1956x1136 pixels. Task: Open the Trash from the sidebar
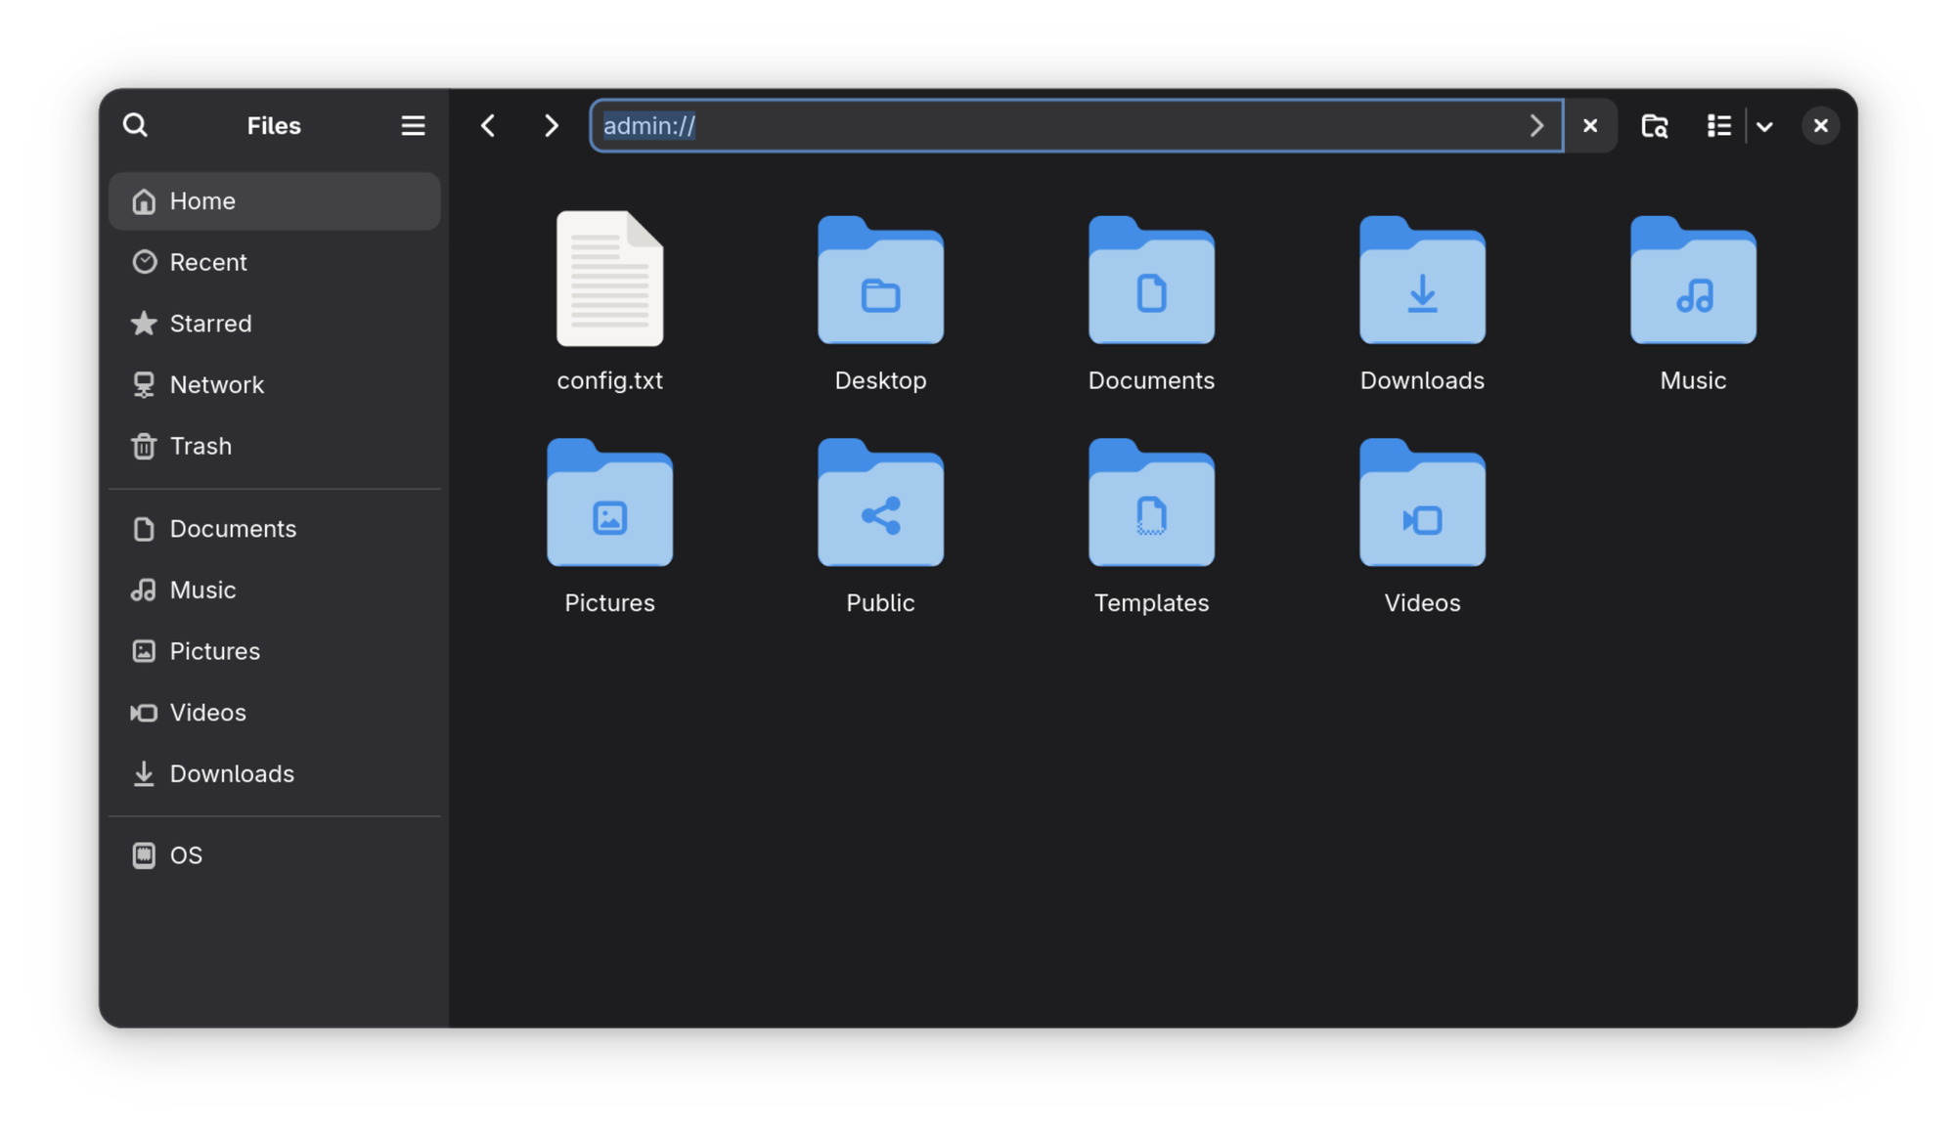pos(200,446)
